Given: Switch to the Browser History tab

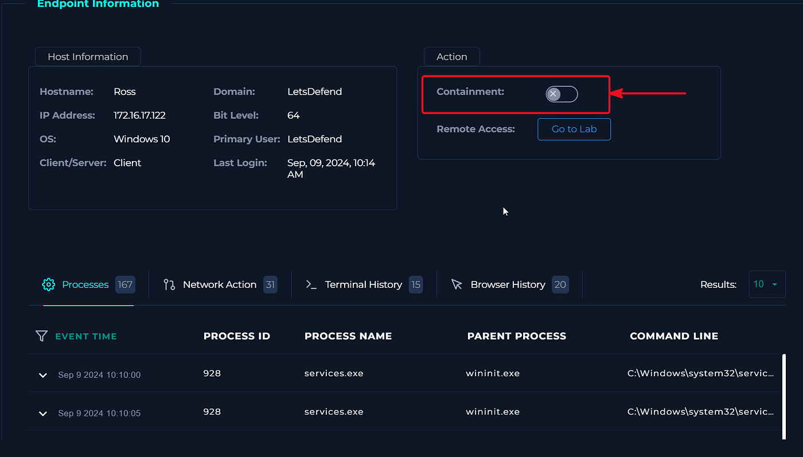Looking at the screenshot, I should (509, 284).
